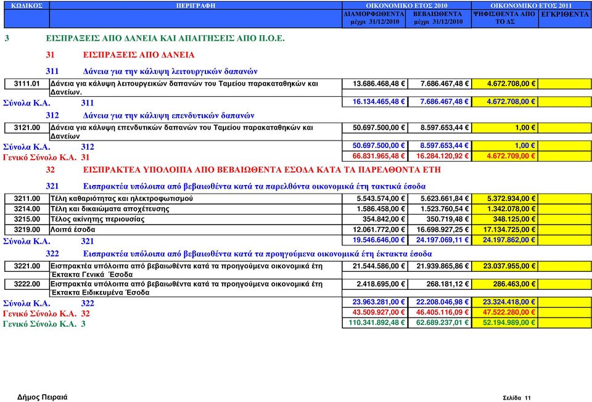Click code cell 3111.01

tap(27, 84)
